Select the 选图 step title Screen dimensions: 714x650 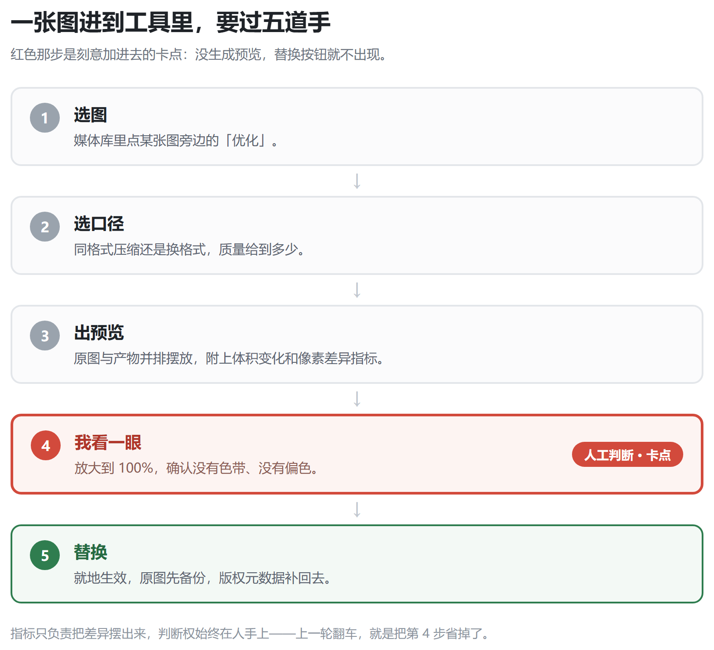91,115
